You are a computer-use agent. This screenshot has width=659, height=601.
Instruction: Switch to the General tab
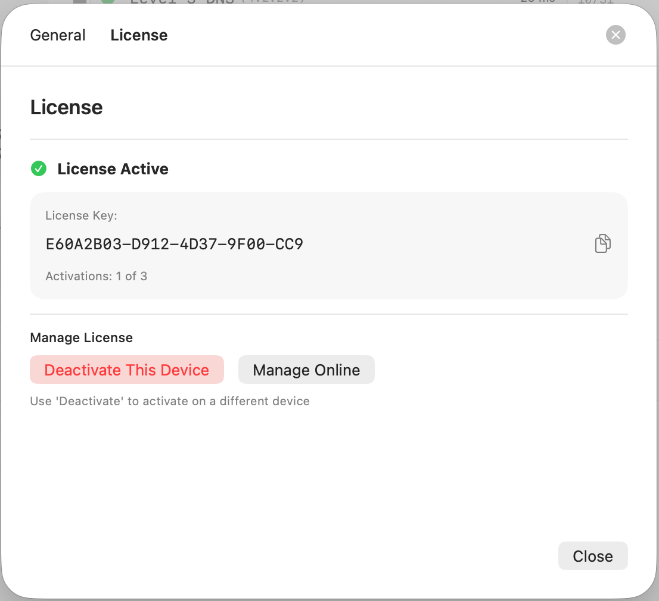(x=58, y=35)
